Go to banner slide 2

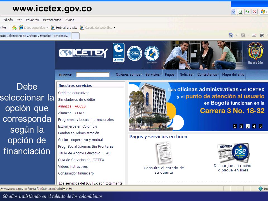241,126
